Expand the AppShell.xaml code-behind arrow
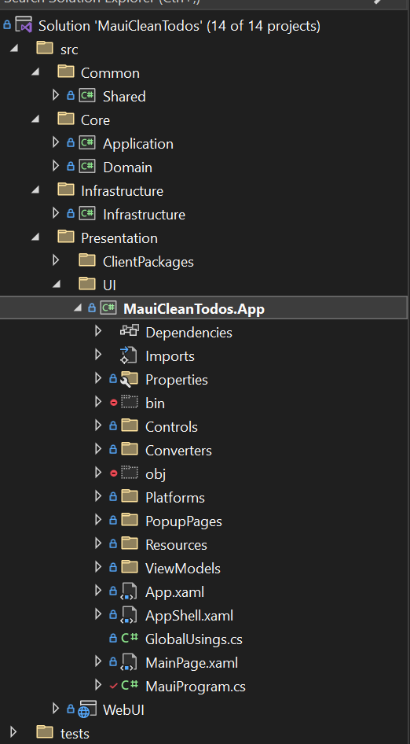Screen dimensions: 410x744 coord(98,614)
